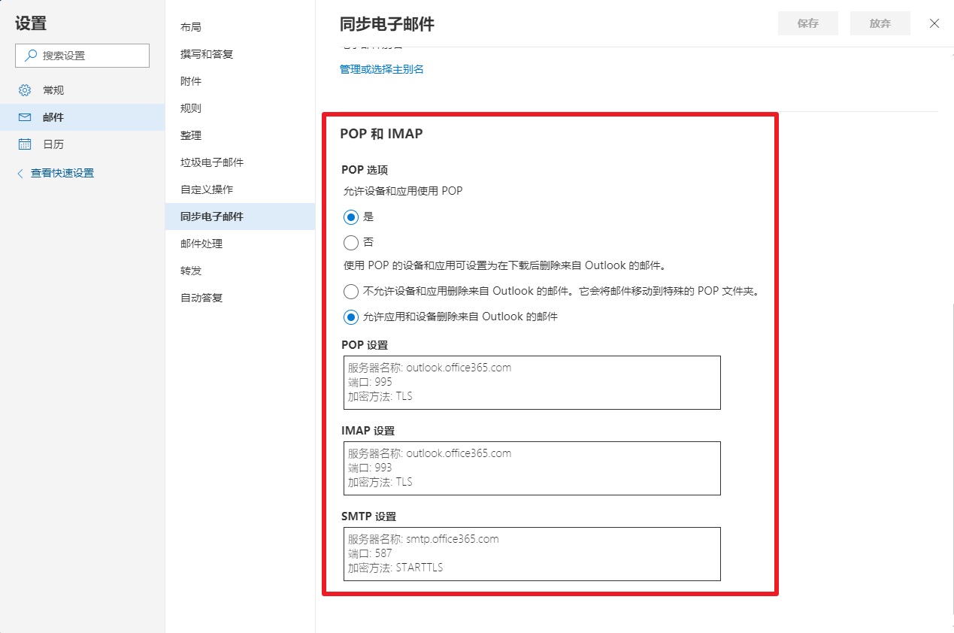This screenshot has width=954, height=633.
Task: Open the 转发 settings page
Action: (x=240, y=271)
